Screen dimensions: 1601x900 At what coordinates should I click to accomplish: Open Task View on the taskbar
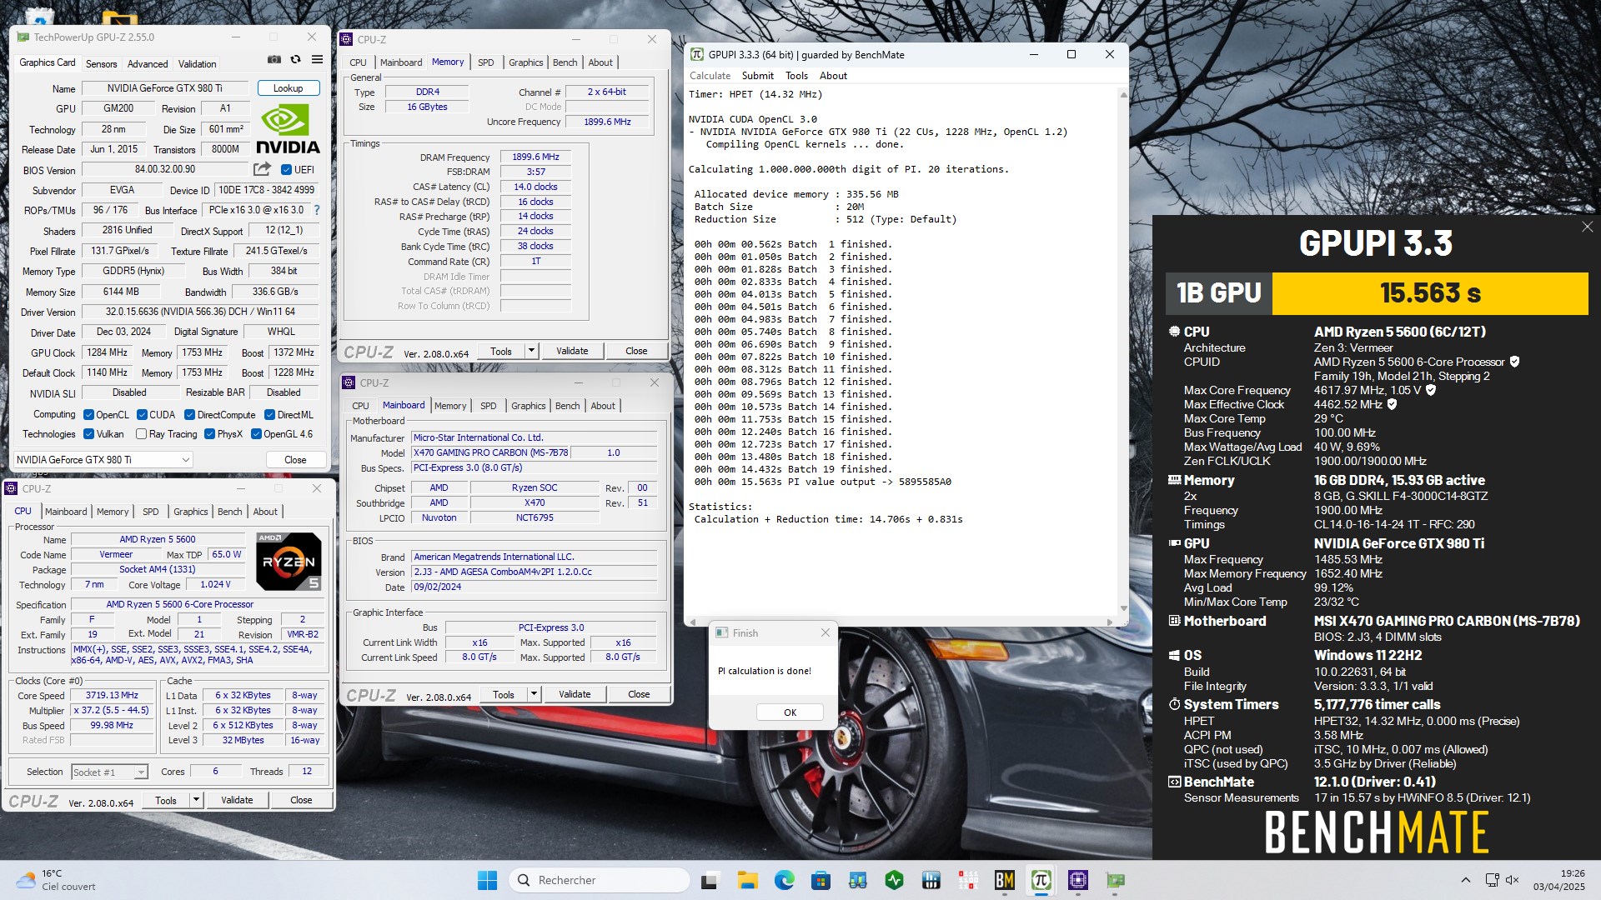[710, 880]
